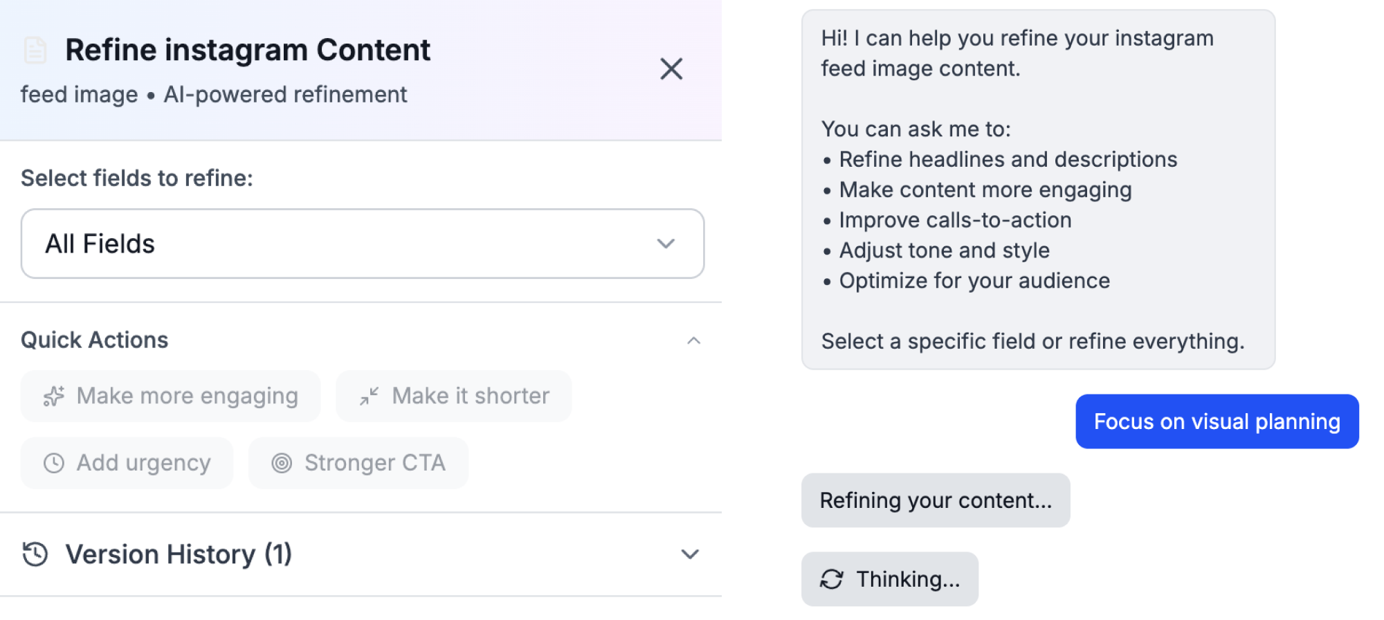Click the Quick Actions heading
This screenshot has height=620, width=1384.
click(x=95, y=340)
